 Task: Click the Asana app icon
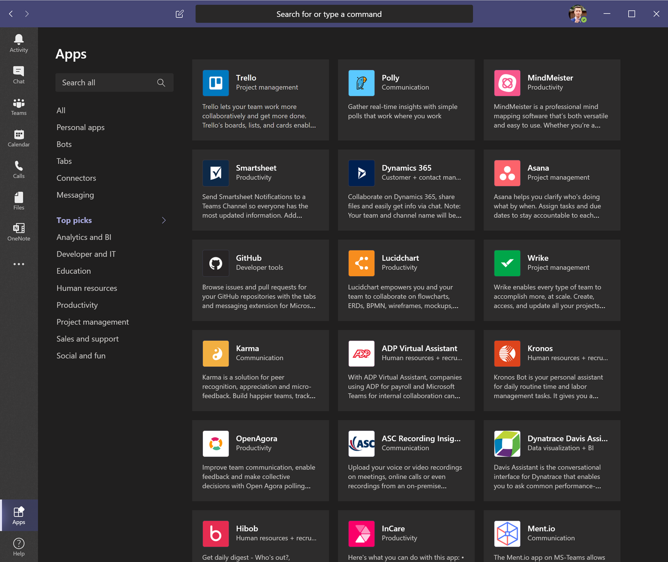coord(507,173)
